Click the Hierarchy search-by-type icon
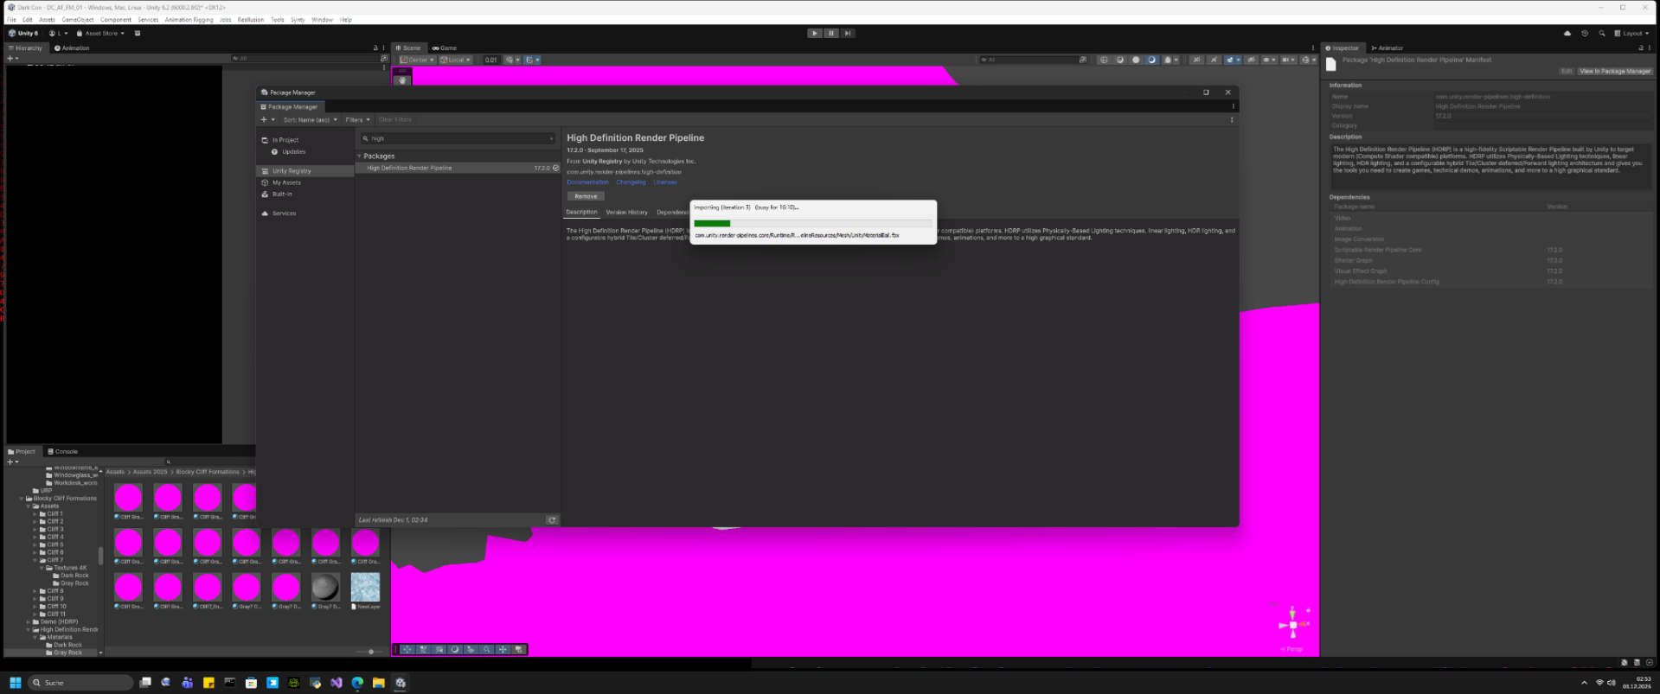This screenshot has width=1660, height=694. tap(384, 59)
